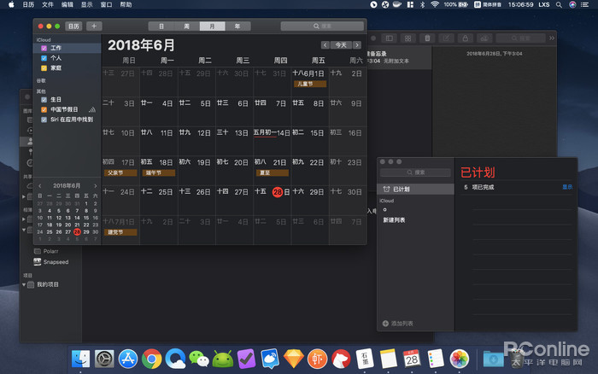Open Notification Center from menu bar
Screen dimensions: 598x374
584,4
